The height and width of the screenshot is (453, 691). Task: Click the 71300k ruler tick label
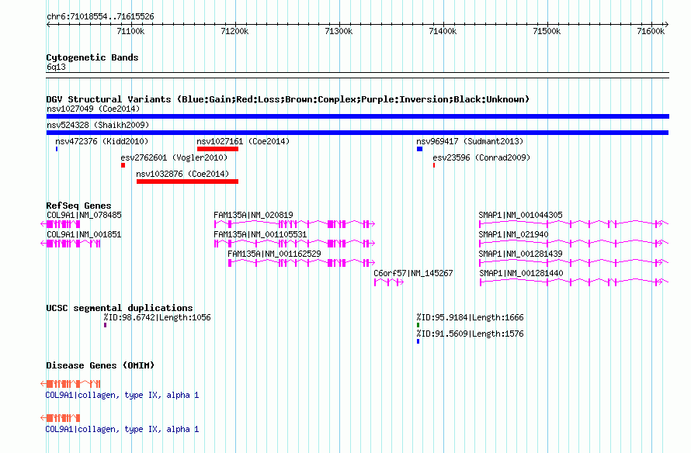point(339,31)
